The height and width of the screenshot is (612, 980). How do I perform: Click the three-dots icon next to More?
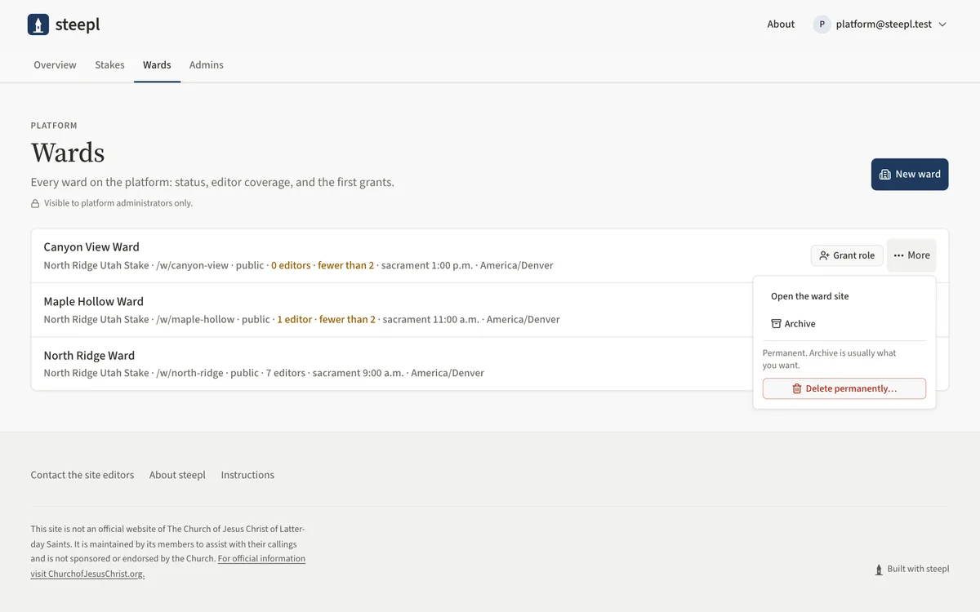tap(898, 255)
